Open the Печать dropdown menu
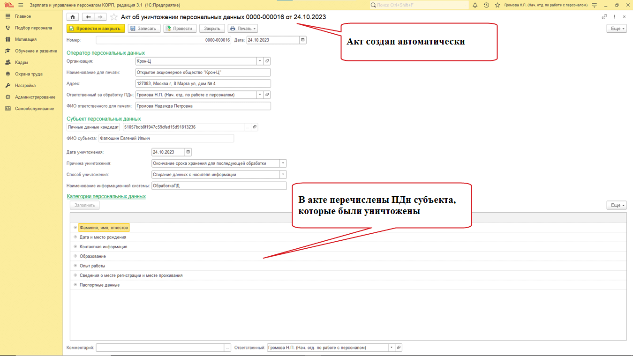The width and height of the screenshot is (633, 356). coord(242,29)
